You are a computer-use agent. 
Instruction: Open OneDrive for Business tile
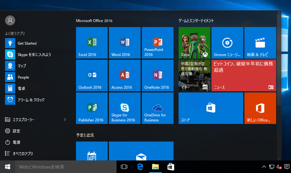pyautogui.click(x=158, y=108)
